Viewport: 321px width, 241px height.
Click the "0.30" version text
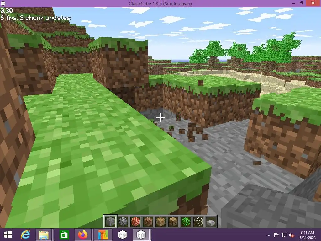pos(7,11)
